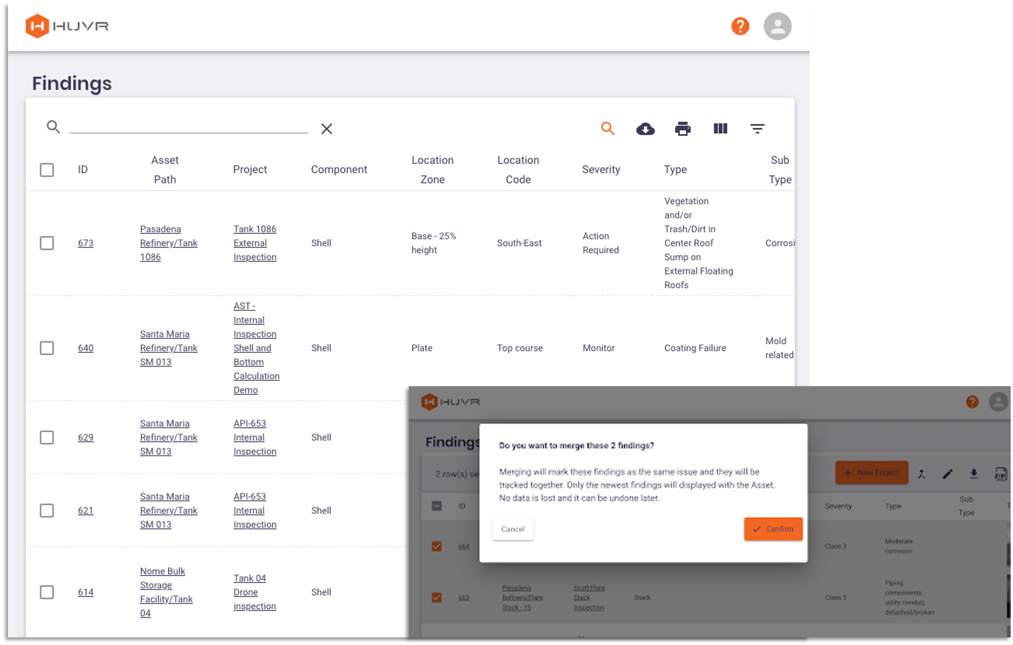
Task: Open the filter table icon
Action: (x=757, y=128)
